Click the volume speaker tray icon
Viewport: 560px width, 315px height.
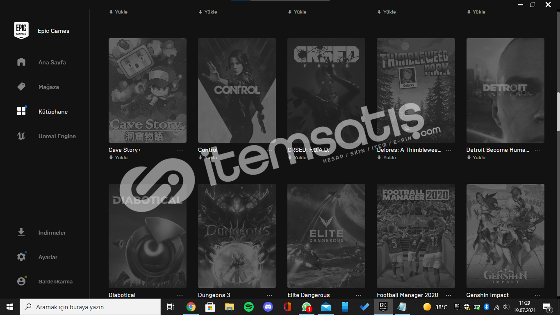pyautogui.click(x=506, y=307)
